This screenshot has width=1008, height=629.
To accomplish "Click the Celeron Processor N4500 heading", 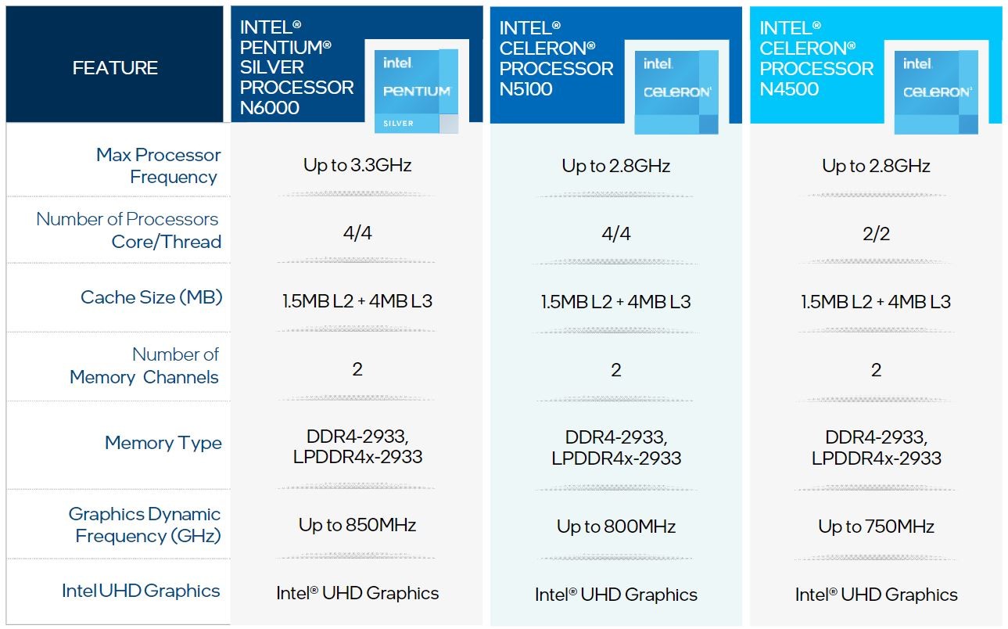I will coord(816,59).
